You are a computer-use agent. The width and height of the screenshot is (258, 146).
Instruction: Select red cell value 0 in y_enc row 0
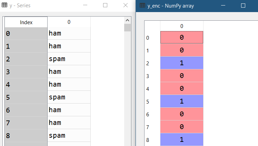pyautogui.click(x=182, y=37)
